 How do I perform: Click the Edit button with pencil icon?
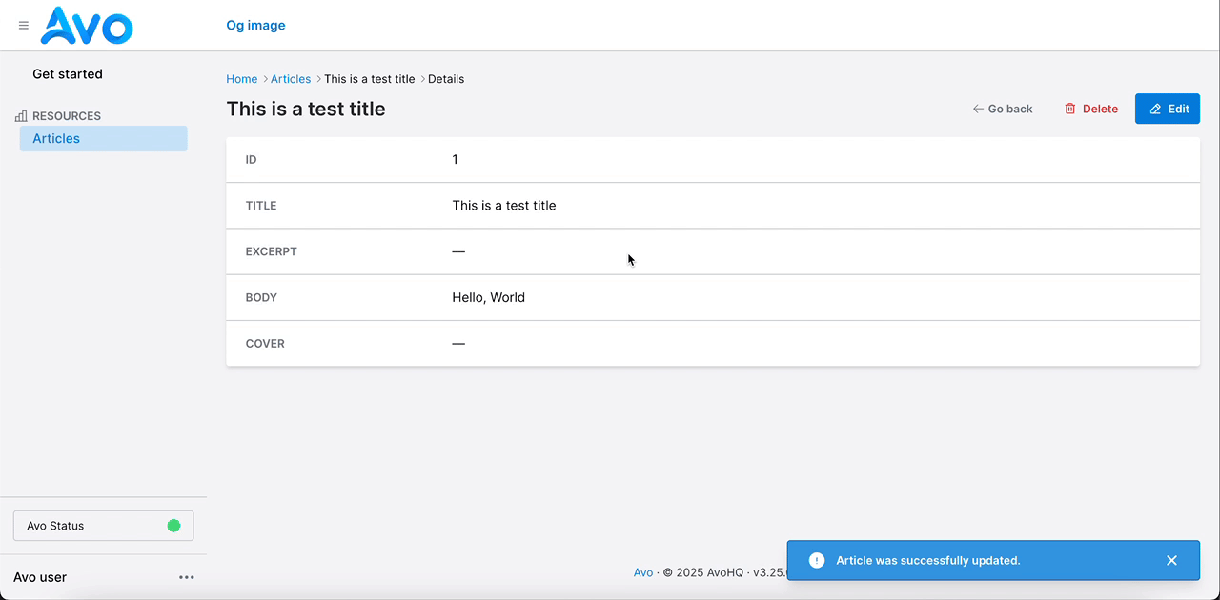pyautogui.click(x=1168, y=109)
